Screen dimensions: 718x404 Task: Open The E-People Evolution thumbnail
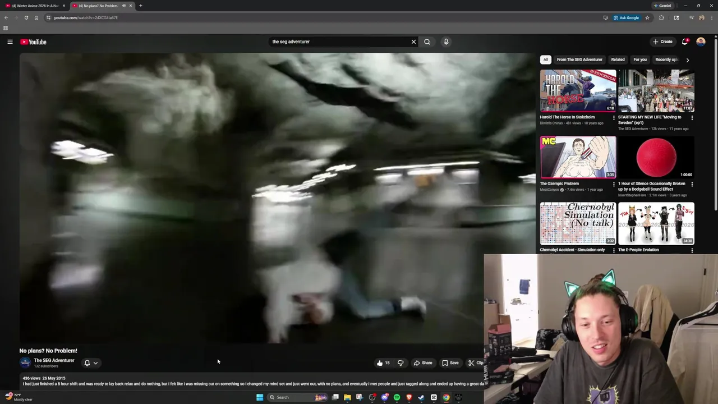(x=656, y=223)
